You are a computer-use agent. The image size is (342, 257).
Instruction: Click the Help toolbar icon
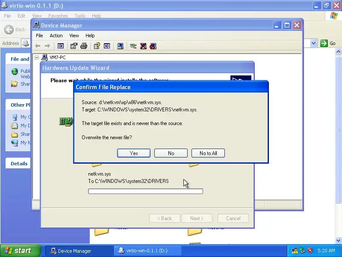[97, 46]
